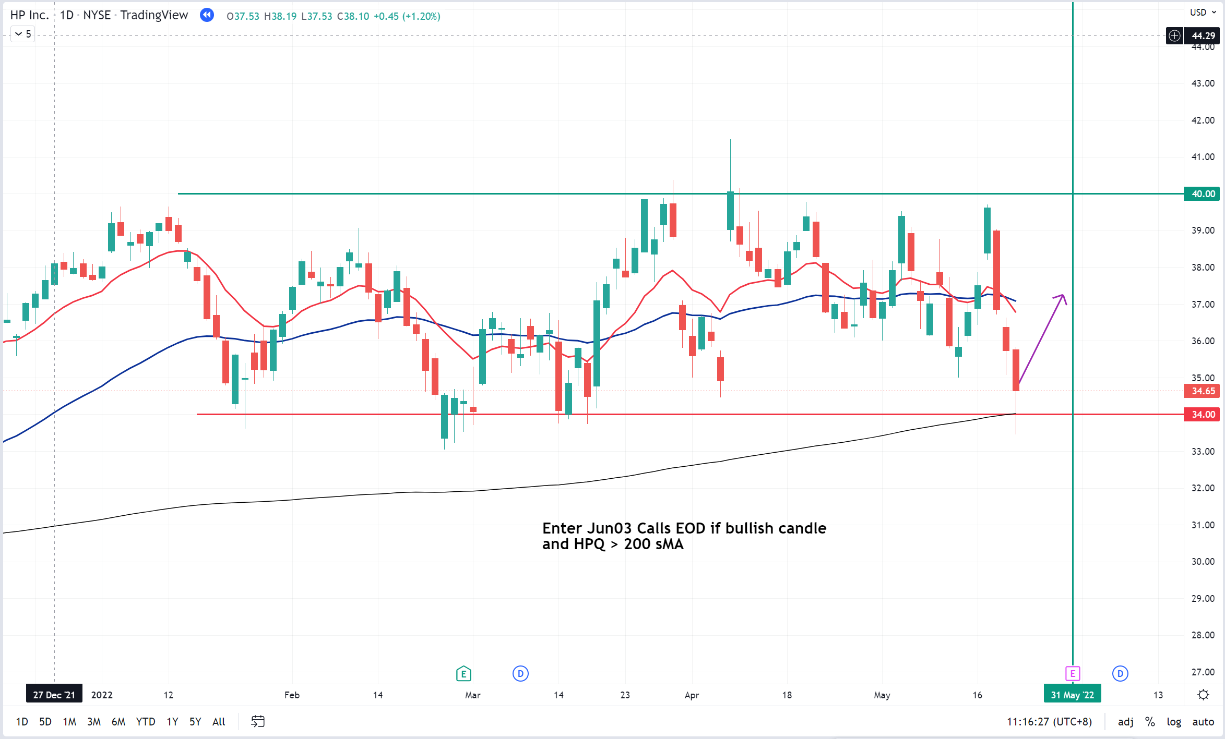Select the purple projection arrow drawing
Image resolution: width=1225 pixels, height=739 pixels.
(x=1041, y=339)
